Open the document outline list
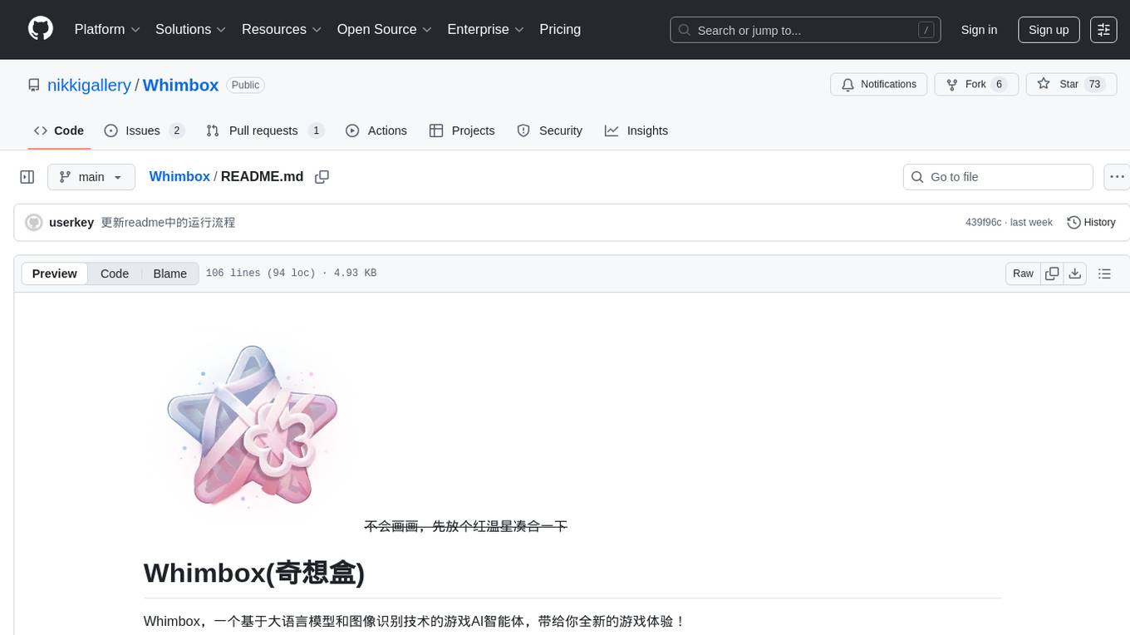This screenshot has height=635, width=1130. [1104, 273]
